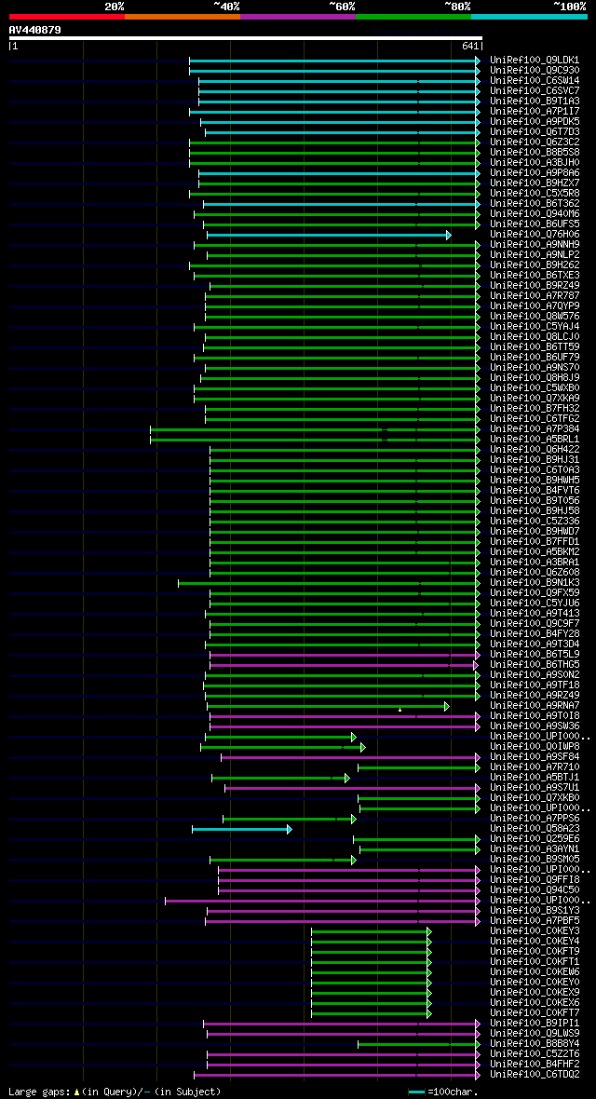Open hit UniRef100_Q259E6

[535, 839]
